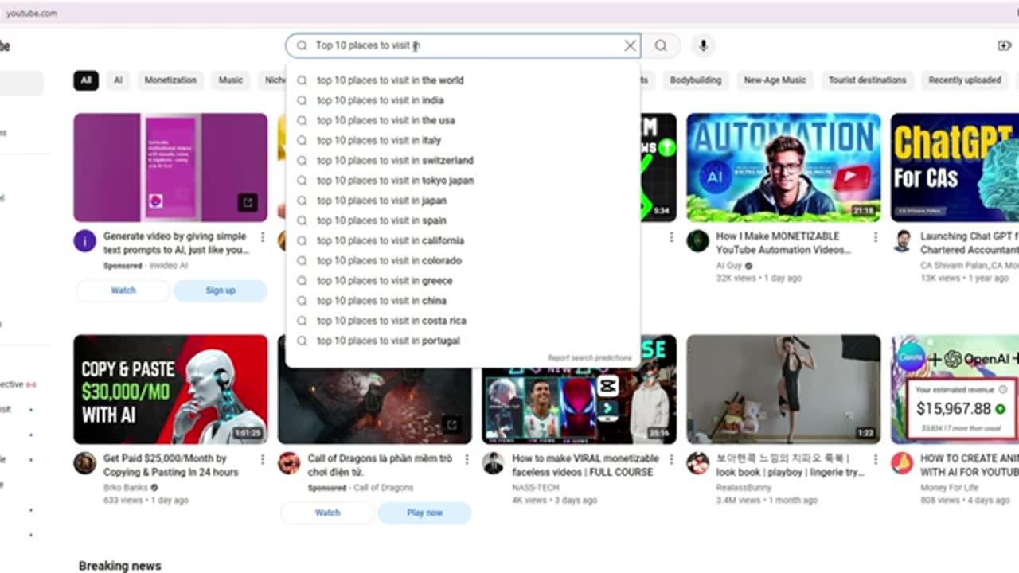The height and width of the screenshot is (573, 1019).
Task: Select the All filter chip
Action: (x=86, y=80)
